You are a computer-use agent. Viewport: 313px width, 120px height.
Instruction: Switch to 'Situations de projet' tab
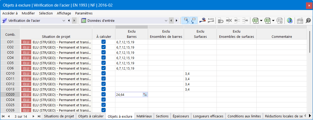(59, 116)
